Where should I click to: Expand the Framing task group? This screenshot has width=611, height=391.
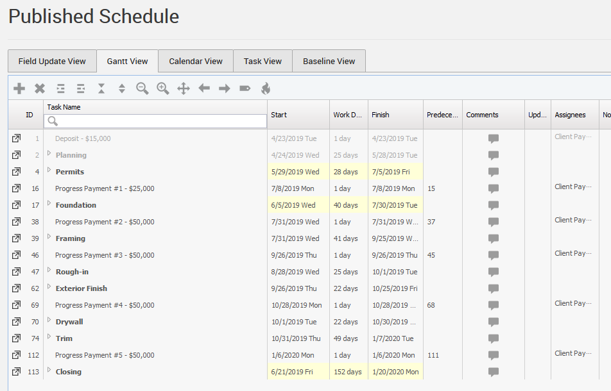49,237
